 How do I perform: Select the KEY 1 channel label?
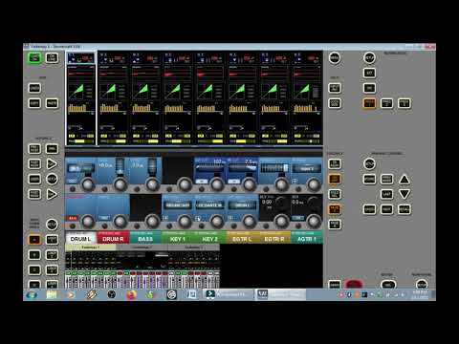click(178, 238)
